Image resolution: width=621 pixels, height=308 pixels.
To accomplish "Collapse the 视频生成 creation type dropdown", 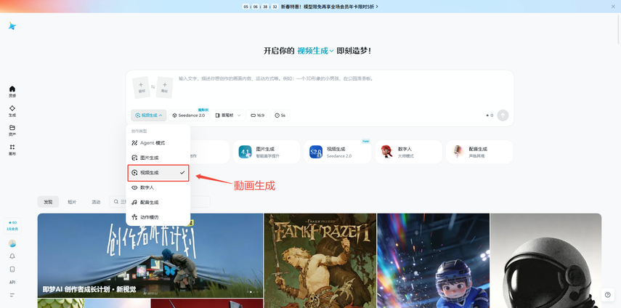I will point(149,115).
